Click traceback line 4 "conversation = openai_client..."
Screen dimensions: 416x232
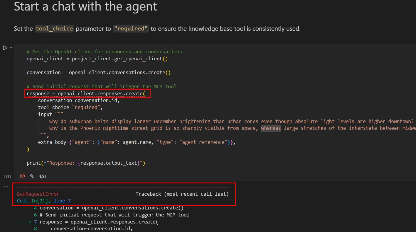112,208
